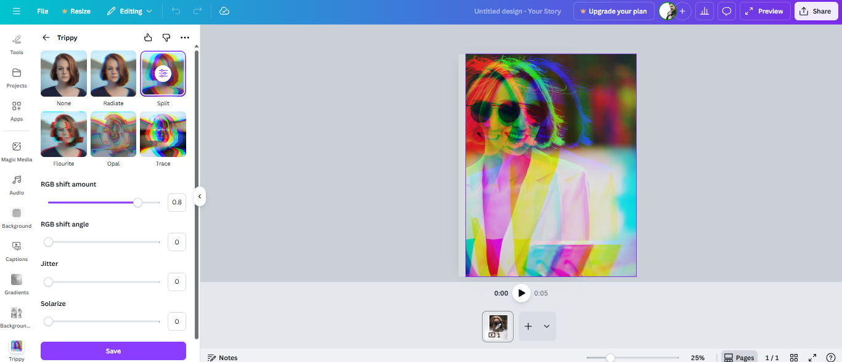Apply the Flourite effect
The height and width of the screenshot is (362, 842).
(x=63, y=134)
